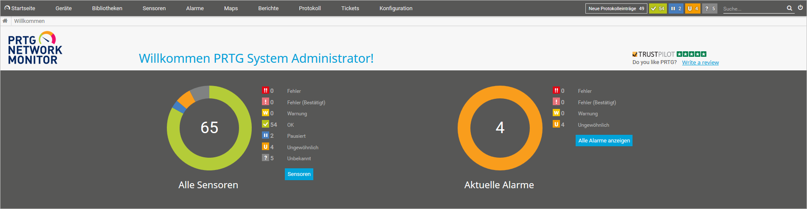The height and width of the screenshot is (209, 807).
Task: Select Warnung label in sensor list
Action: (297, 114)
